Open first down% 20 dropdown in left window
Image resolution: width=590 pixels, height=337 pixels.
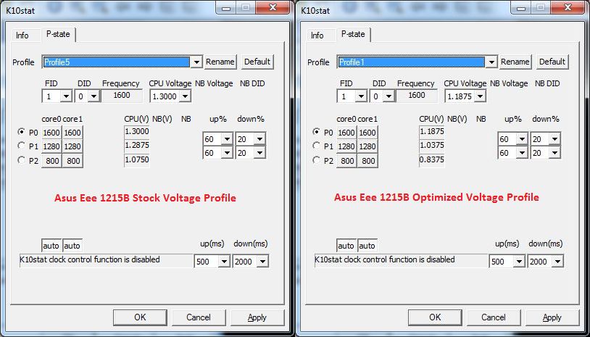(259, 139)
